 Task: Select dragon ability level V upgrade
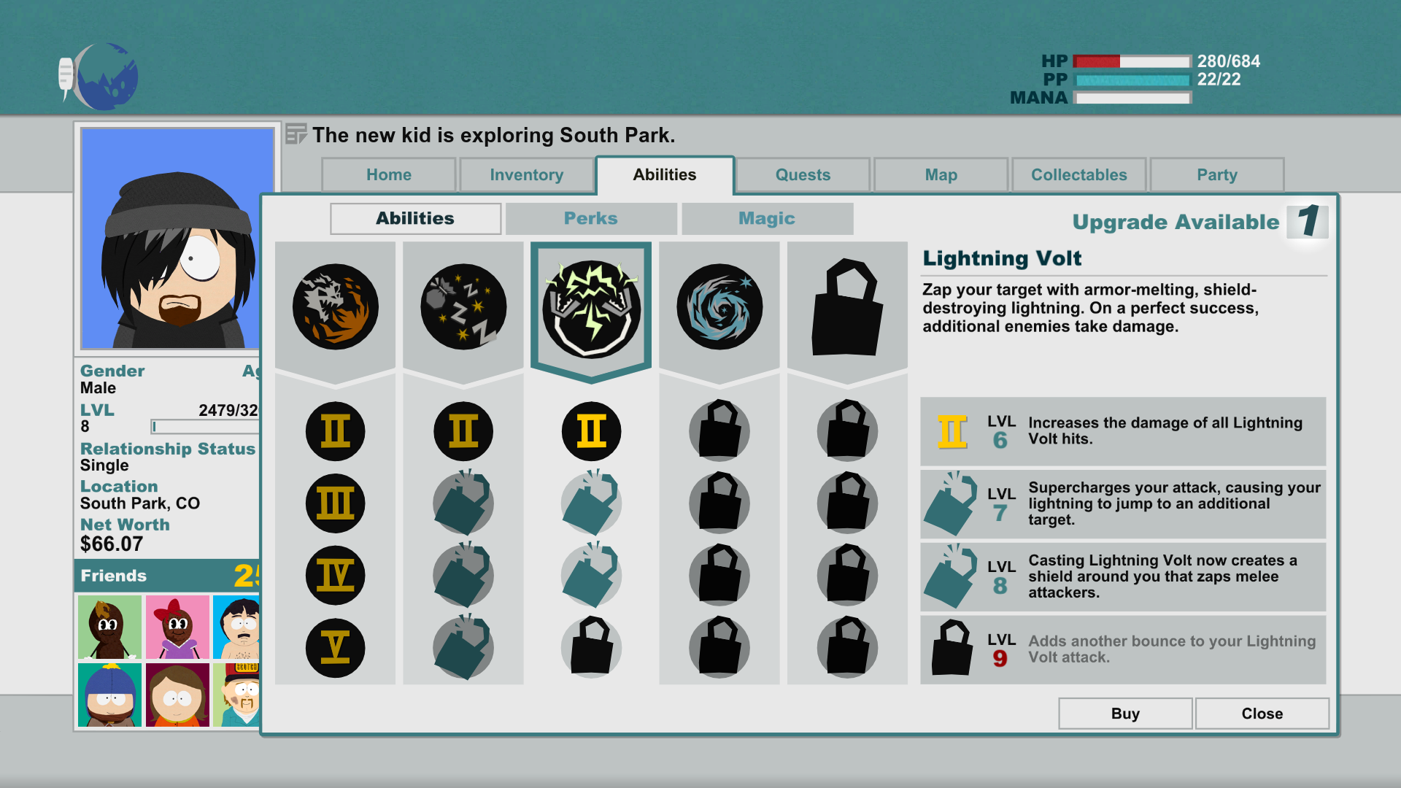[335, 648]
